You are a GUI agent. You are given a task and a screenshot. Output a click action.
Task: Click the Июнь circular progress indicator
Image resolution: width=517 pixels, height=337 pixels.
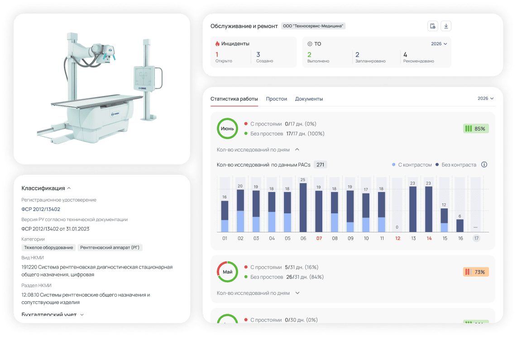coord(228,129)
